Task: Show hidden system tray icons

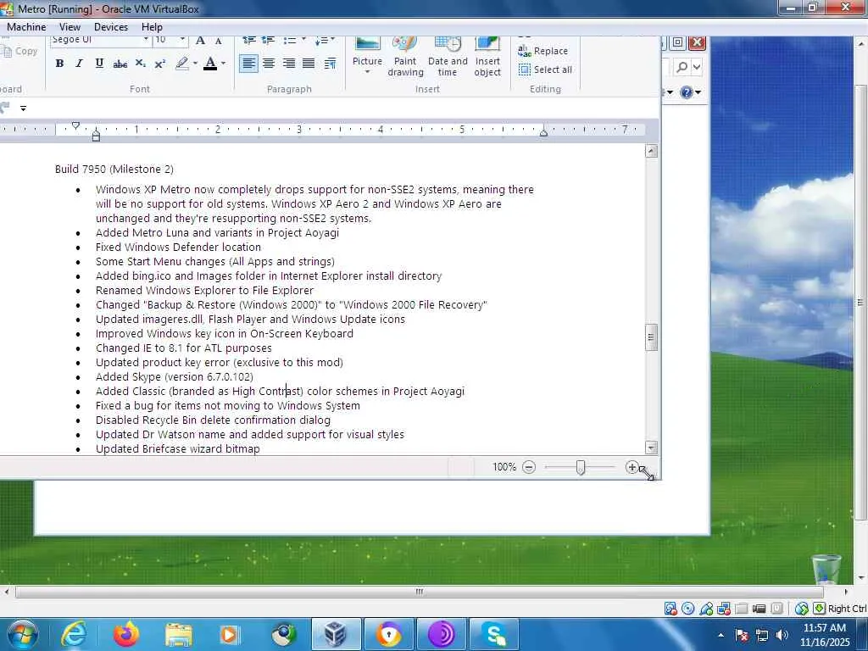Action: pyautogui.click(x=721, y=635)
